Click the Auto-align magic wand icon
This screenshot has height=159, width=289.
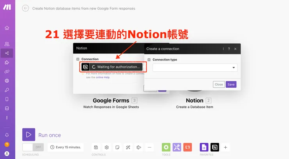click(128, 147)
